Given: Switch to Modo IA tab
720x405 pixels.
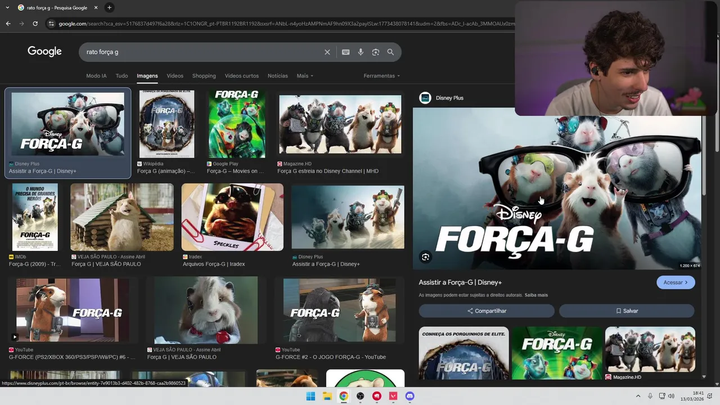Looking at the screenshot, I should point(96,76).
